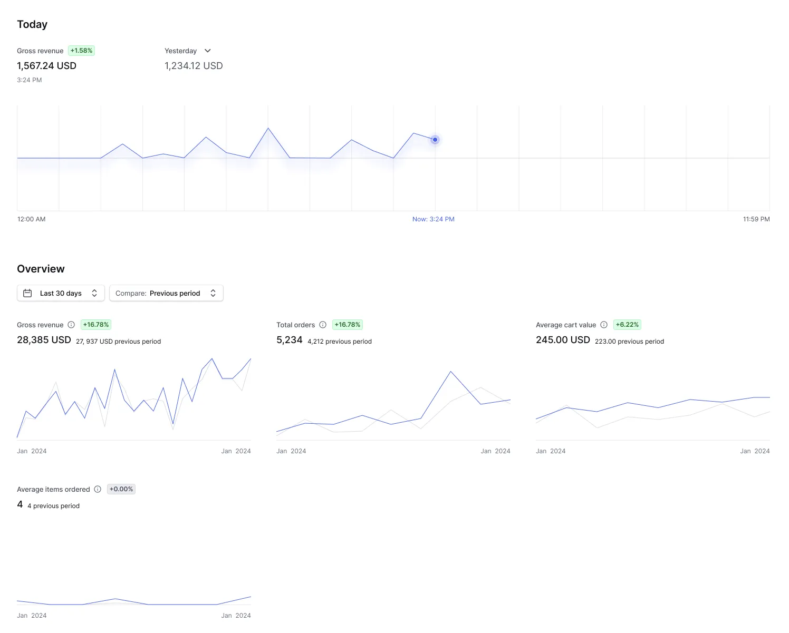Open the Last 30 days range selector
Image resolution: width=789 pixels, height=633 pixels.
point(60,293)
